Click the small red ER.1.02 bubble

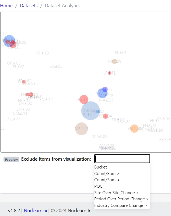pos(24,82)
